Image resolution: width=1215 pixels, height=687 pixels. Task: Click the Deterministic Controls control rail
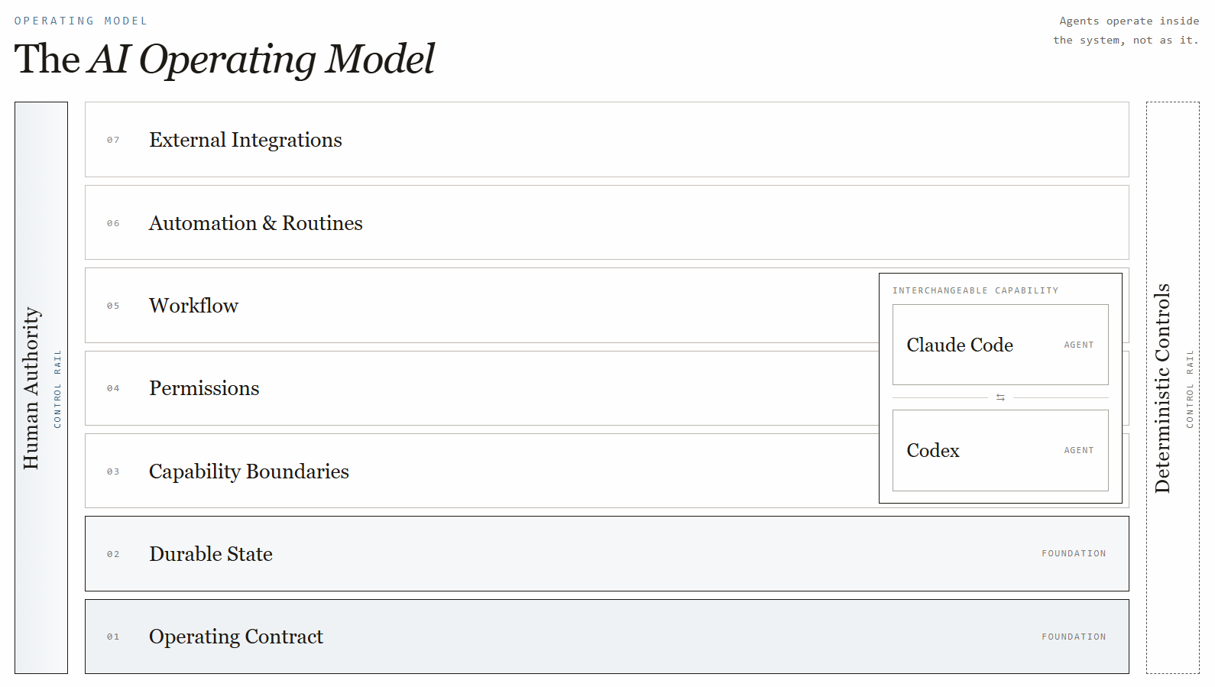[x=1173, y=388]
